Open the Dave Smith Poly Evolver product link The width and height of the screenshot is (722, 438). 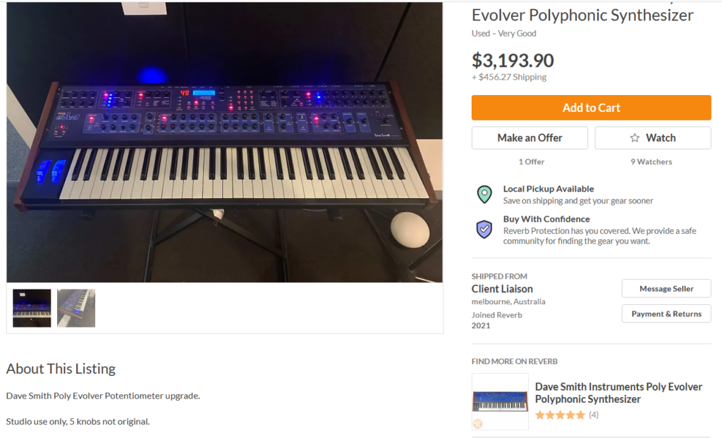tap(618, 393)
